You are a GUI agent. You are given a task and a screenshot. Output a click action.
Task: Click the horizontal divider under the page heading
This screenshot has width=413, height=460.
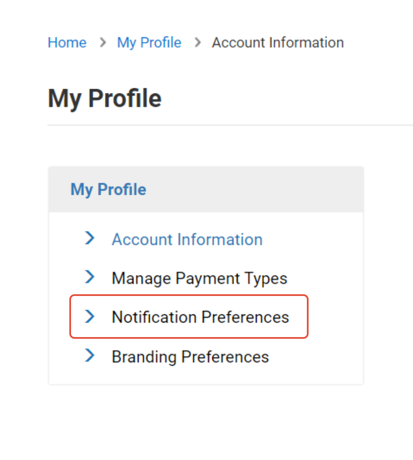[x=230, y=125]
